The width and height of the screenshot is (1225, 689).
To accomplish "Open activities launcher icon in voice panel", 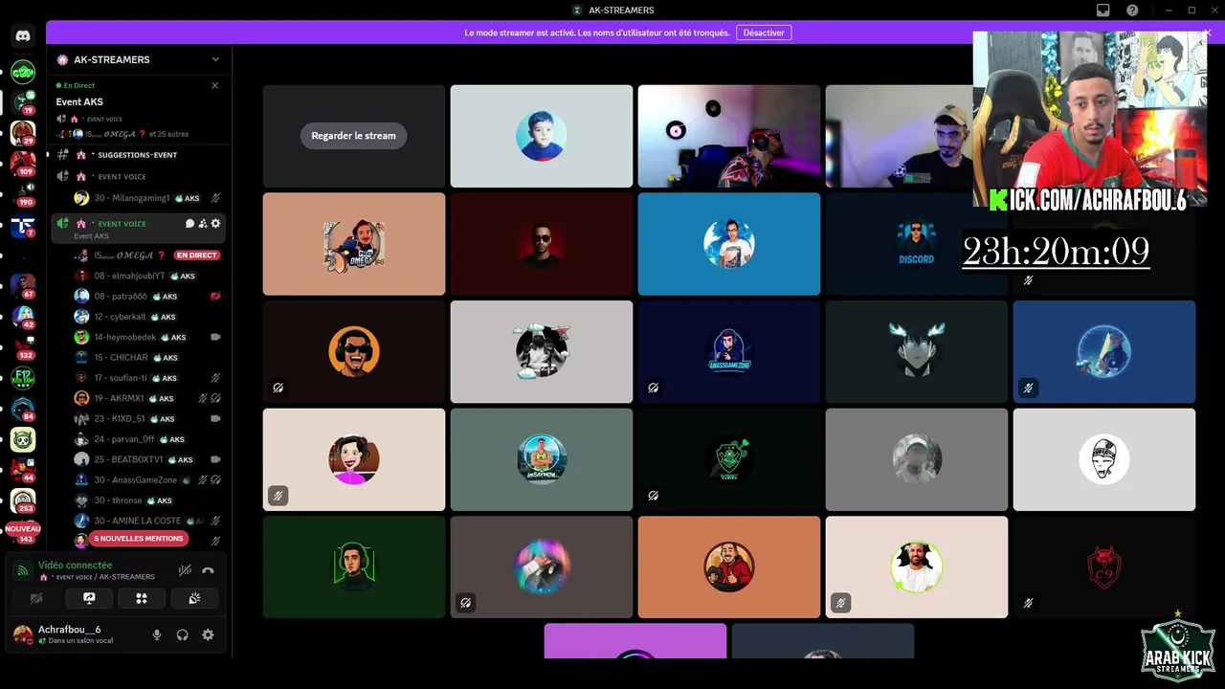I will point(142,598).
